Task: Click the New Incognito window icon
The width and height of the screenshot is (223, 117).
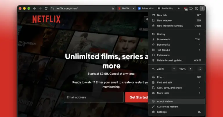Action: 153,26
